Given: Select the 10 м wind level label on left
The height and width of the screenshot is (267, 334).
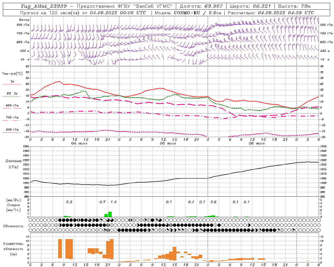Looking at the screenshot, I should point(25,59).
